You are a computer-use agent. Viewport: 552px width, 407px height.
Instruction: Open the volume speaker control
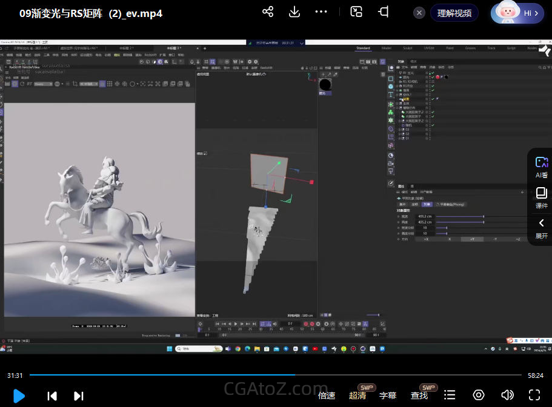[x=507, y=395]
